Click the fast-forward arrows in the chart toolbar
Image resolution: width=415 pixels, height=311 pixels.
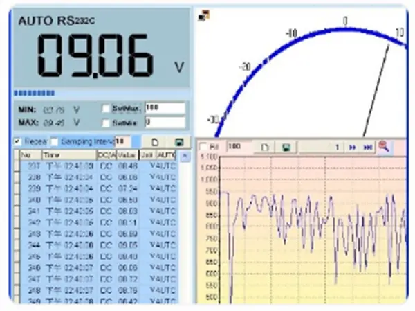[x=352, y=147]
